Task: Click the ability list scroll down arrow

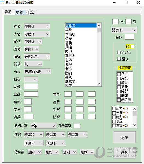Action: (135, 125)
